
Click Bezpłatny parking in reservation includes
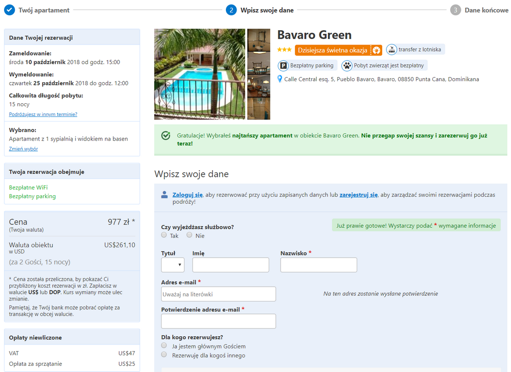tap(32, 196)
